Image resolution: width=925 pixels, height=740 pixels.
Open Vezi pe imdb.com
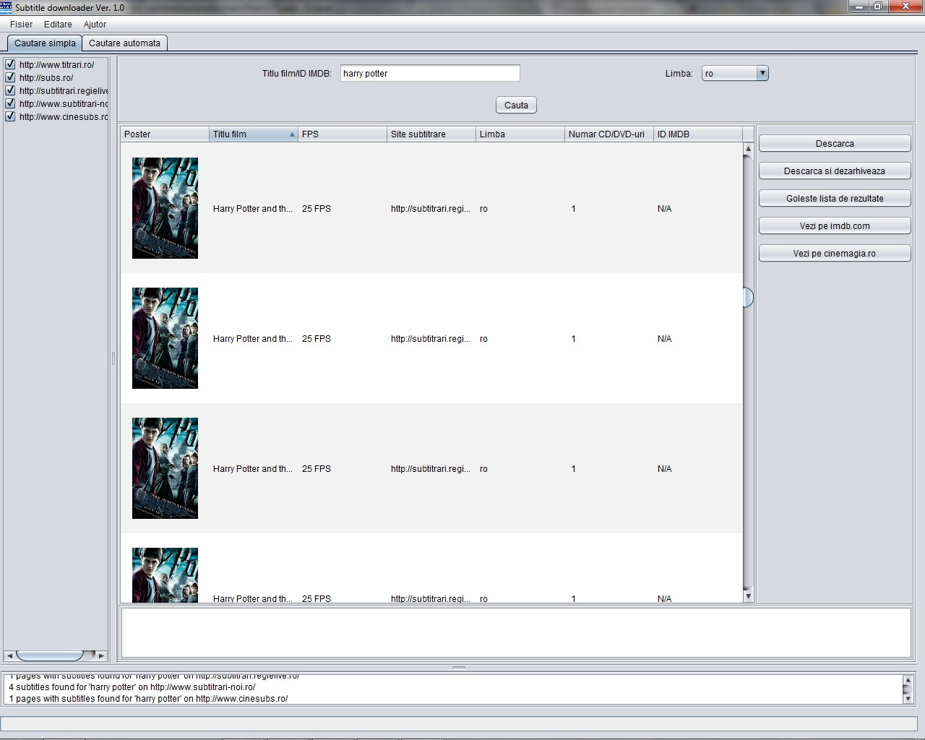point(835,226)
